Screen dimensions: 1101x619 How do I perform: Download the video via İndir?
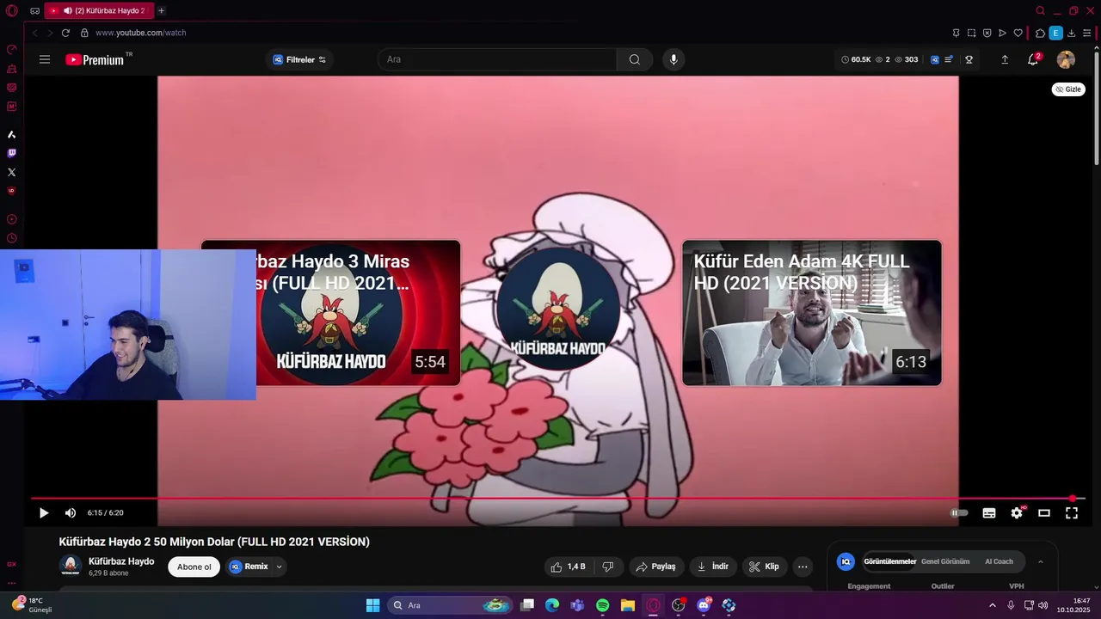[x=713, y=567]
